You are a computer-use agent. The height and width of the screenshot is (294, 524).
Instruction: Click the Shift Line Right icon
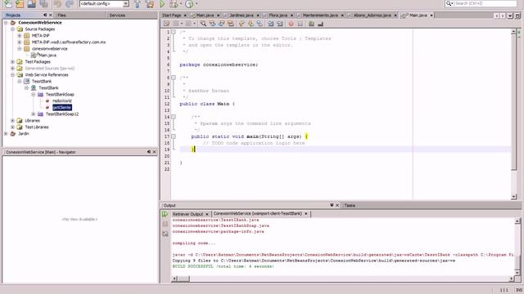[280, 24]
